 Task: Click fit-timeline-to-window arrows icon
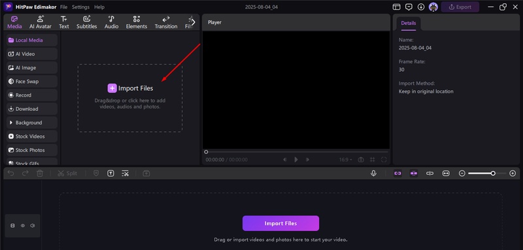coord(446,174)
